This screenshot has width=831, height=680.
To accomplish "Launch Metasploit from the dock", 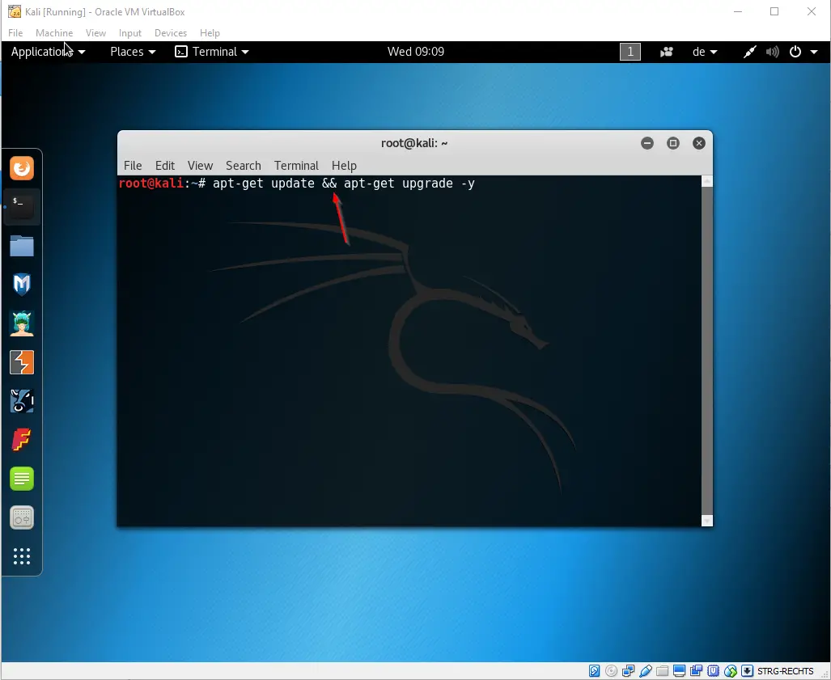I will coord(22,285).
